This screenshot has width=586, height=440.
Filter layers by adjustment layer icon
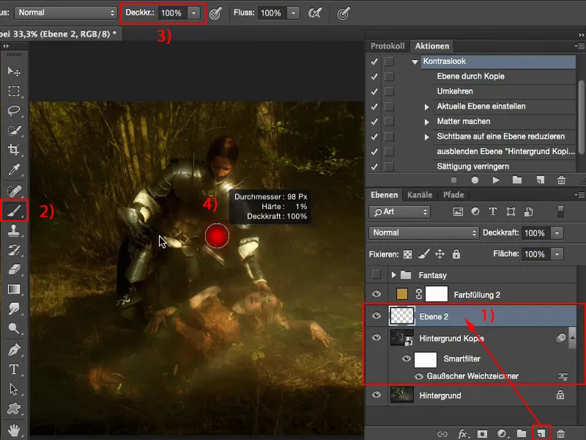tap(475, 211)
